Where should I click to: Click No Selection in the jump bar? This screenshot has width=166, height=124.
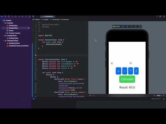click(x=65, y=20)
